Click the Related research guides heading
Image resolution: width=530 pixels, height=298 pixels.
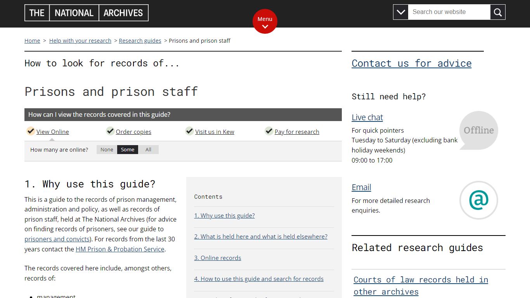pyautogui.click(x=417, y=248)
